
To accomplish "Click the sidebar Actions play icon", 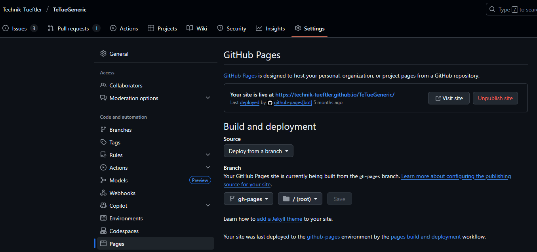I will (103, 168).
